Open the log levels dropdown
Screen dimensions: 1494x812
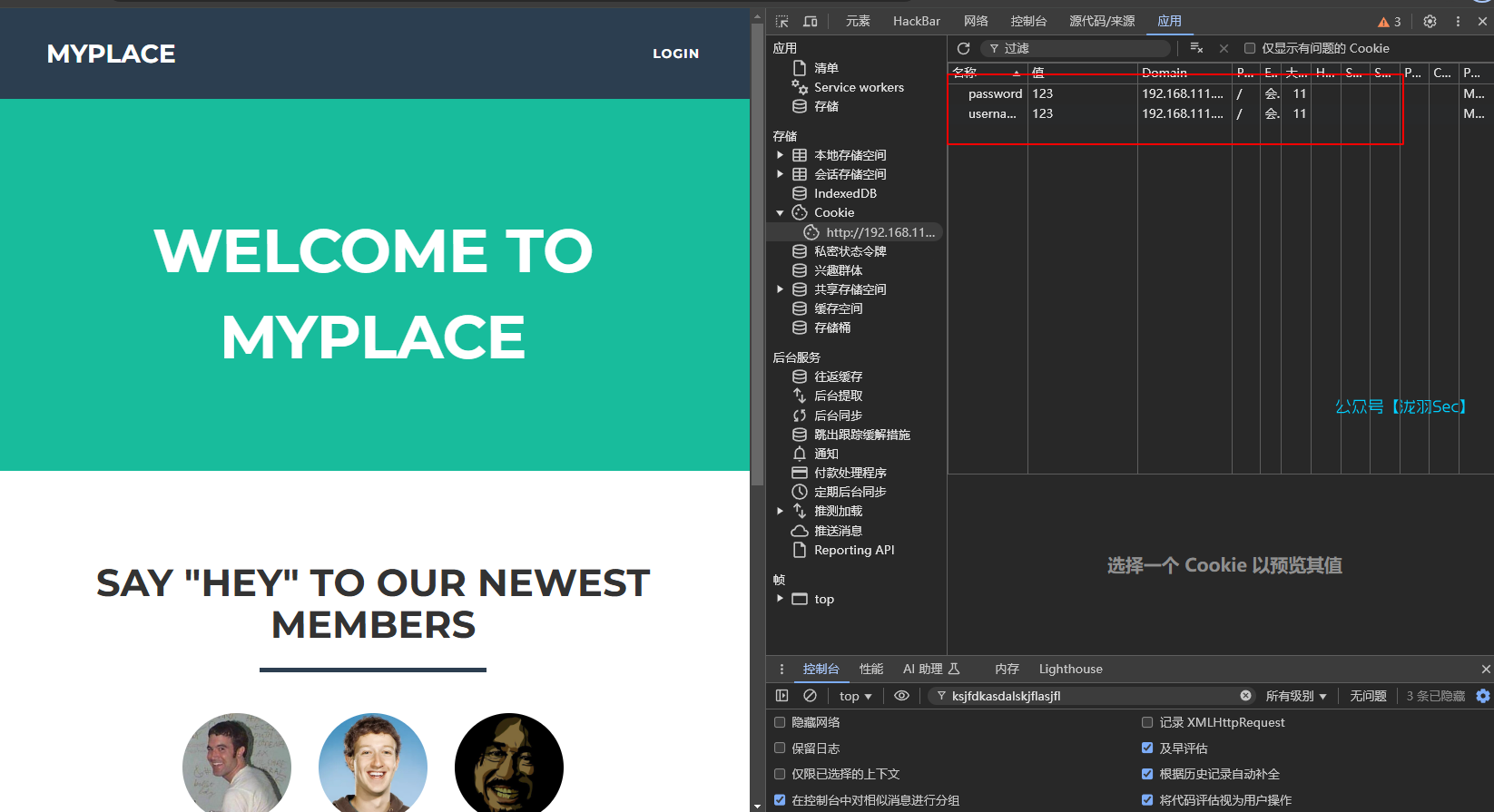coord(1295,696)
